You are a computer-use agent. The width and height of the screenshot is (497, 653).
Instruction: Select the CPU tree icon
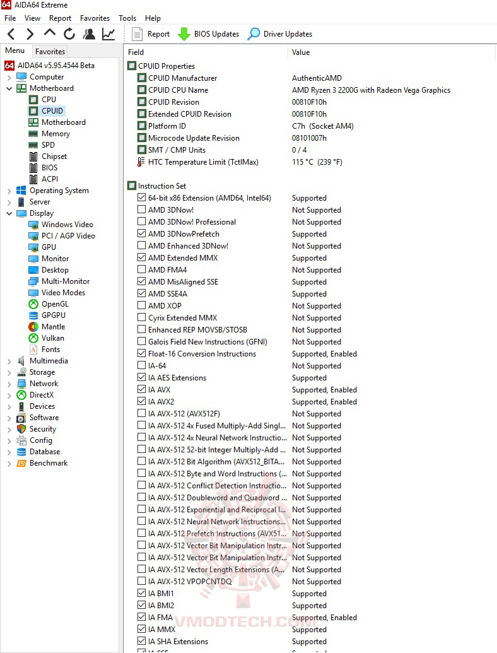(33, 100)
